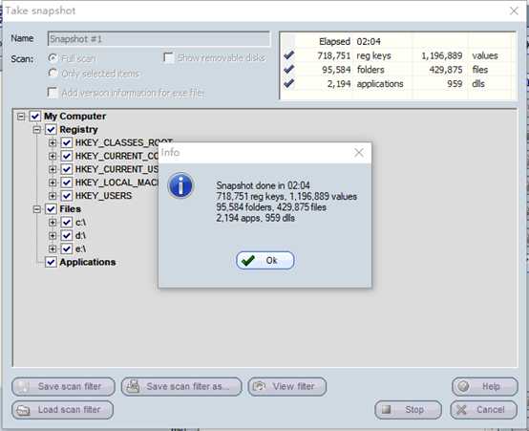Uncheck the Files checkbox
Screen dimensions: 529x431
pos(51,209)
